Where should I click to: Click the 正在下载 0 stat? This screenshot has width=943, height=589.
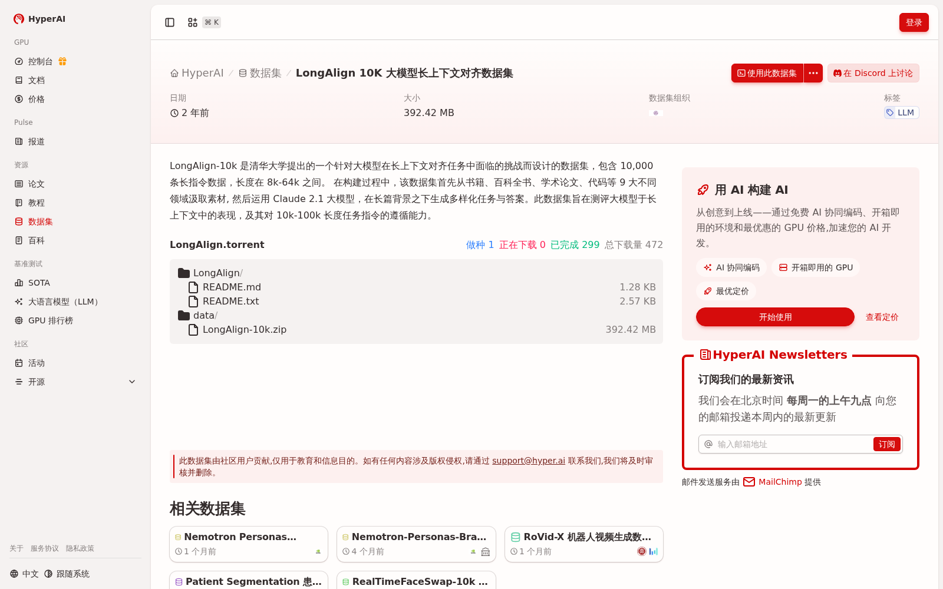click(522, 244)
